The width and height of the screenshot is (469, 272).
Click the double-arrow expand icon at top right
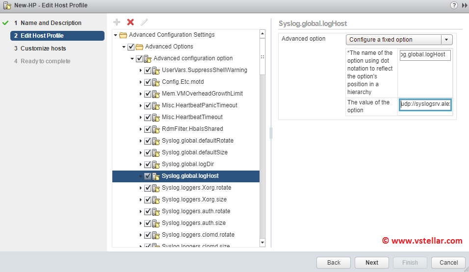[465, 5]
